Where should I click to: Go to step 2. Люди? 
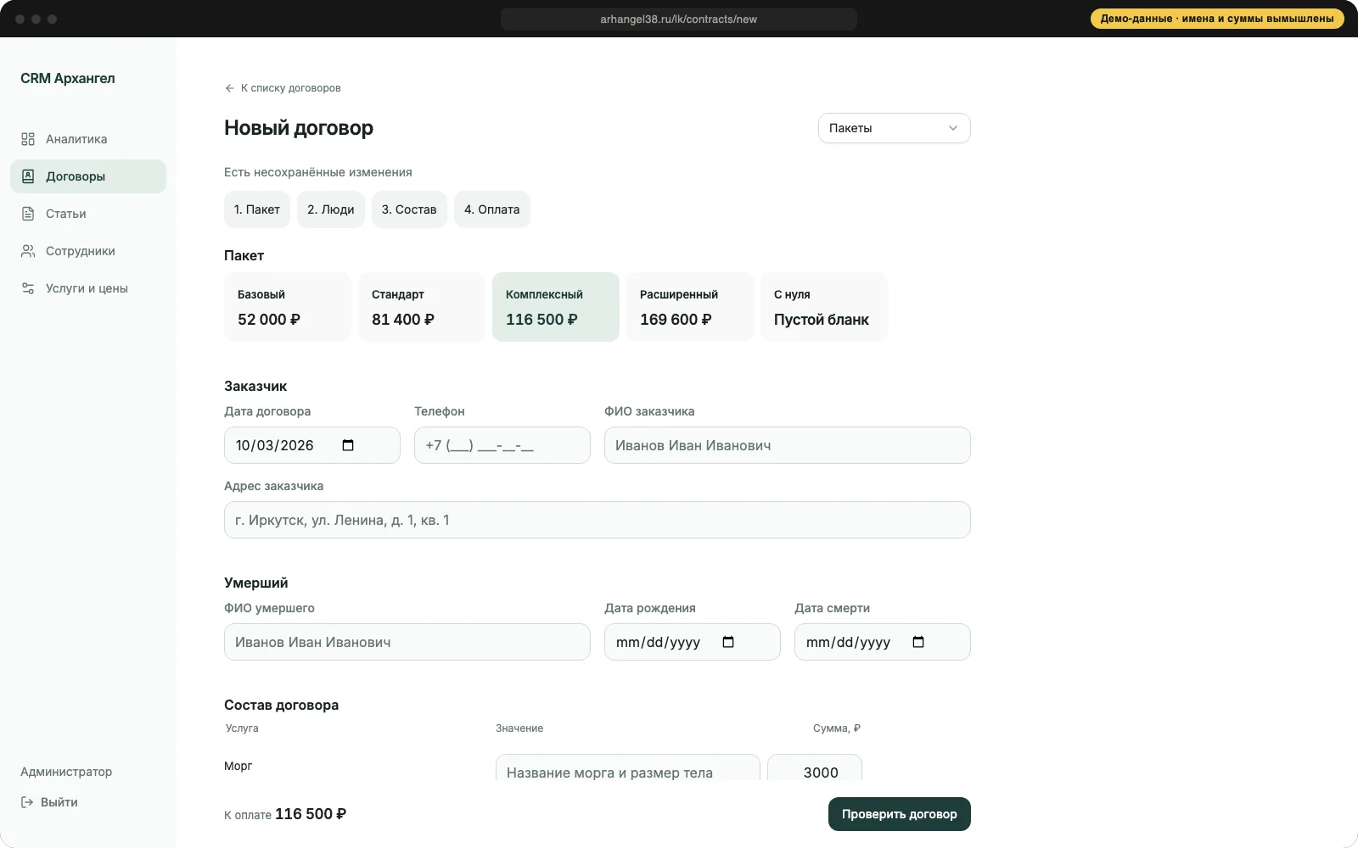(x=331, y=209)
